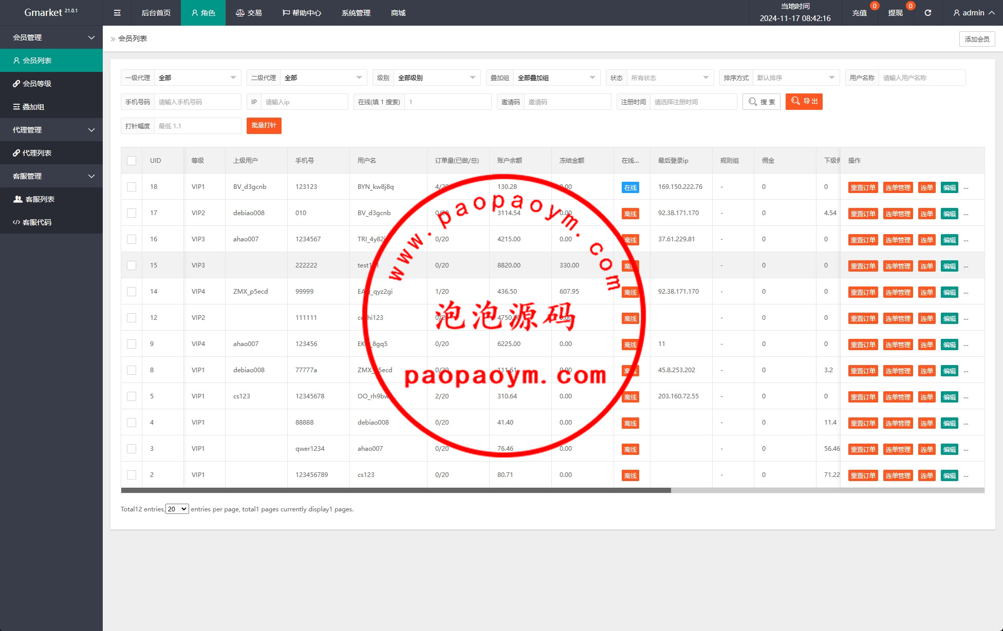Open 后台首页 dashboard tab

click(x=156, y=13)
